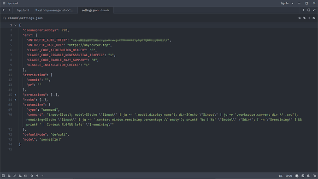
Task: Collapse the root object on line 1
Action: (x=15, y=25)
